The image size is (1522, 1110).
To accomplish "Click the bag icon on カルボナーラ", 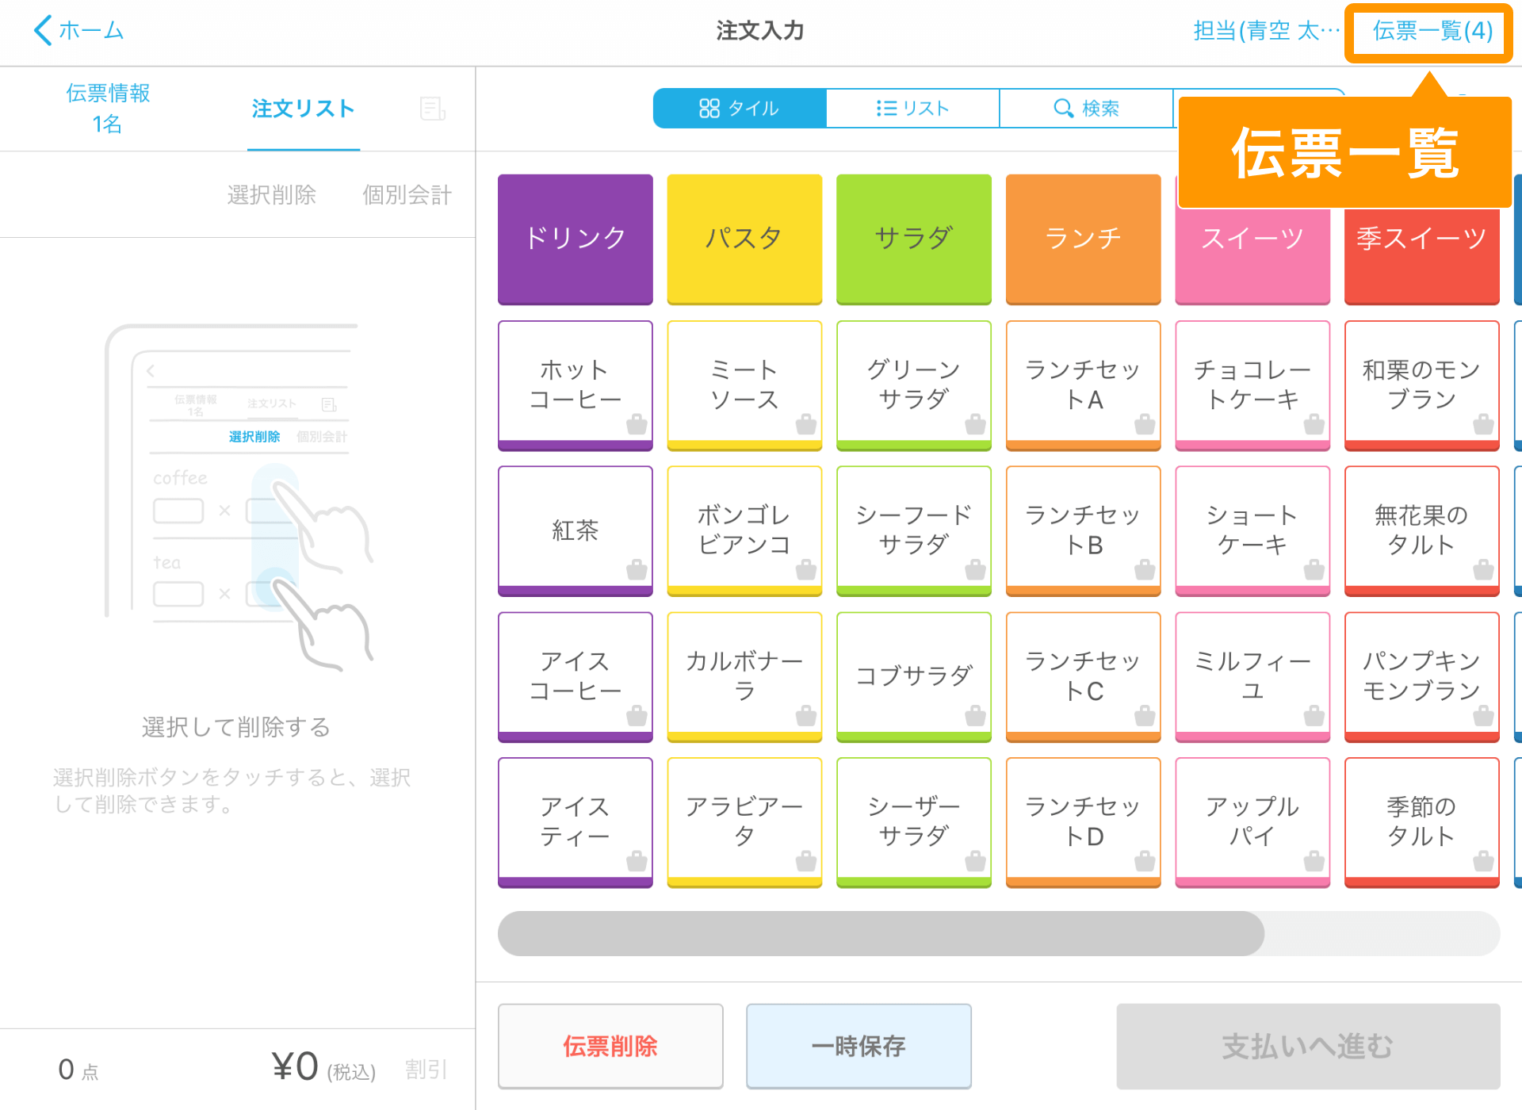I will tap(806, 716).
